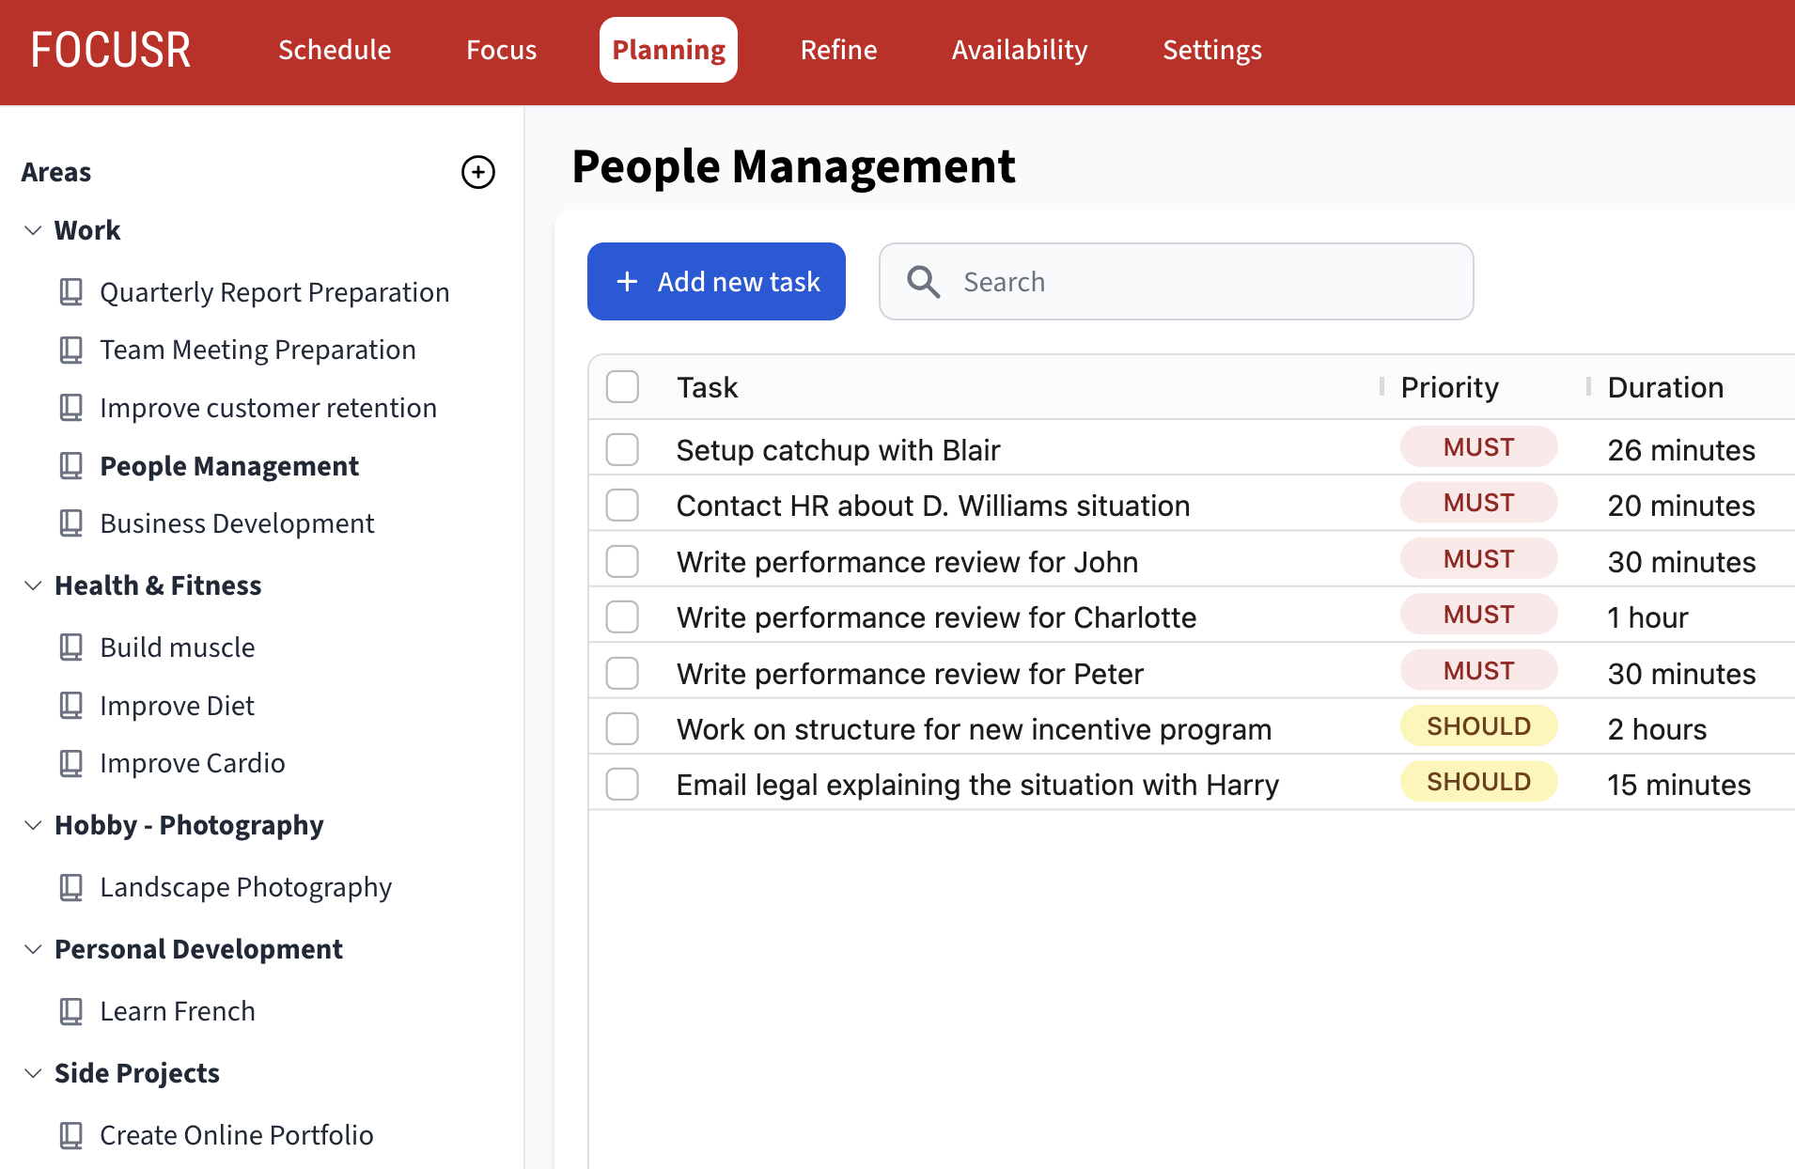Click the add area plus icon

[478, 172]
